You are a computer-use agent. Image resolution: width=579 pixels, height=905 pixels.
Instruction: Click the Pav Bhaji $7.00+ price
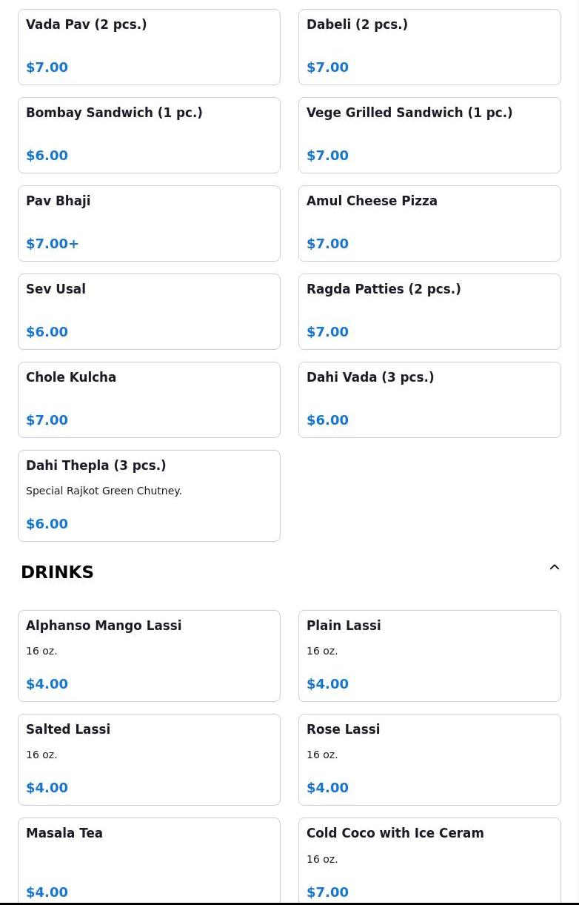(x=53, y=244)
